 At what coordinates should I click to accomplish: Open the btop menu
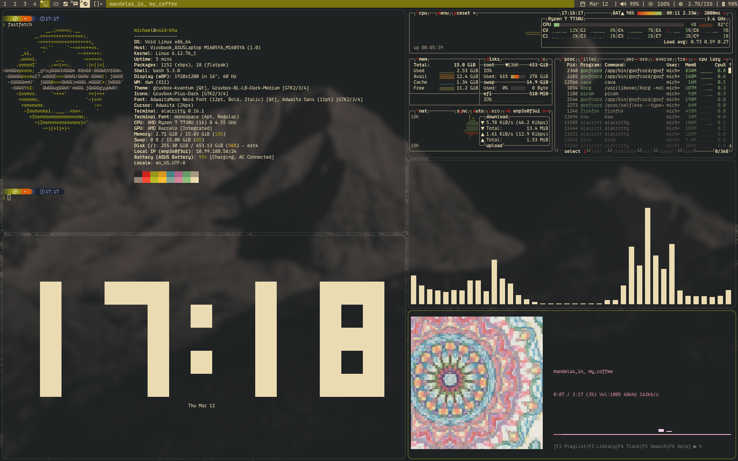[444, 13]
